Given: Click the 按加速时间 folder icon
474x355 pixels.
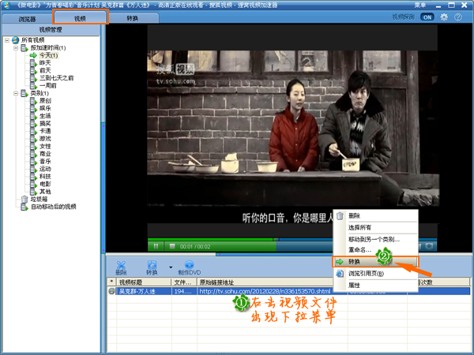Looking at the screenshot, I should click(x=24, y=47).
